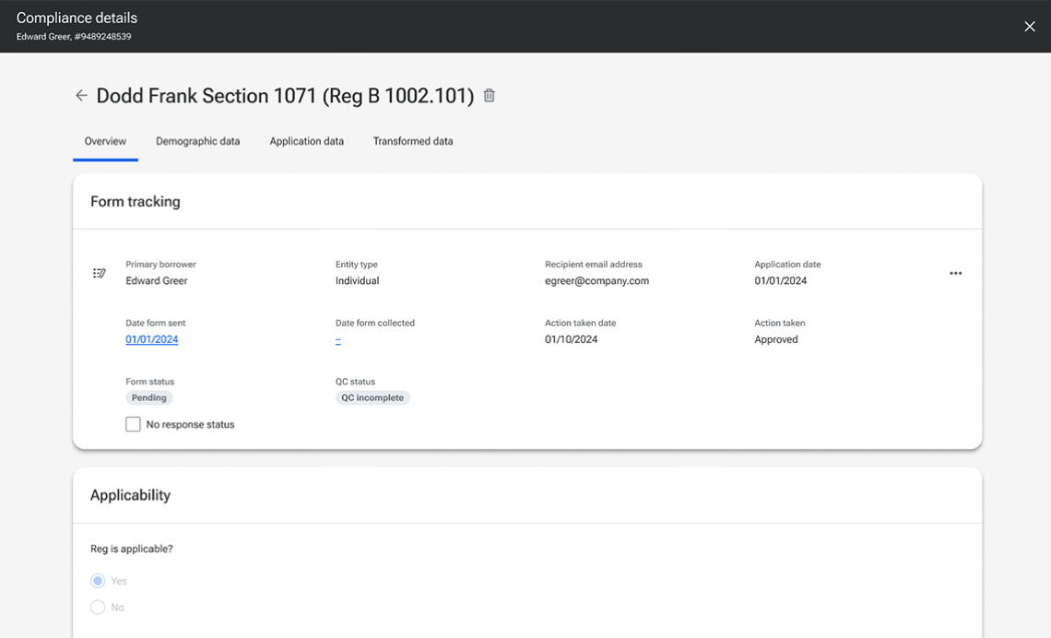Select Yes for Reg is applicable

click(98, 581)
